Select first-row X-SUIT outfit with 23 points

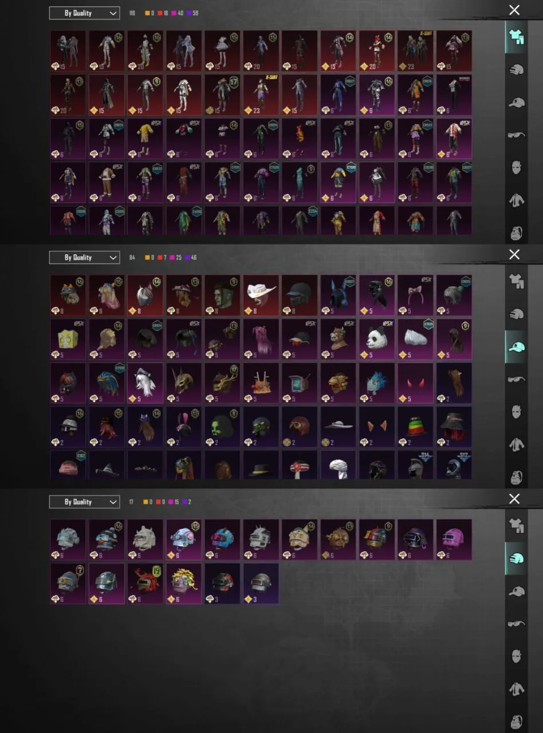415,50
